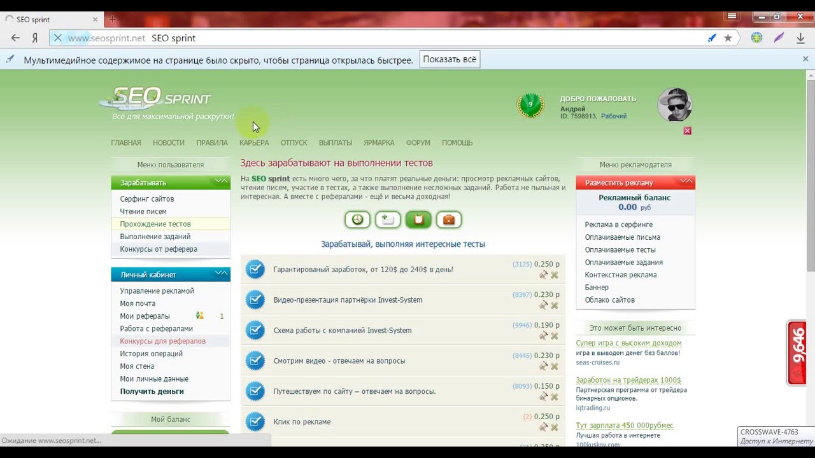Click the referrals people icon
Viewport: 815px width, 458px height.
click(x=199, y=316)
